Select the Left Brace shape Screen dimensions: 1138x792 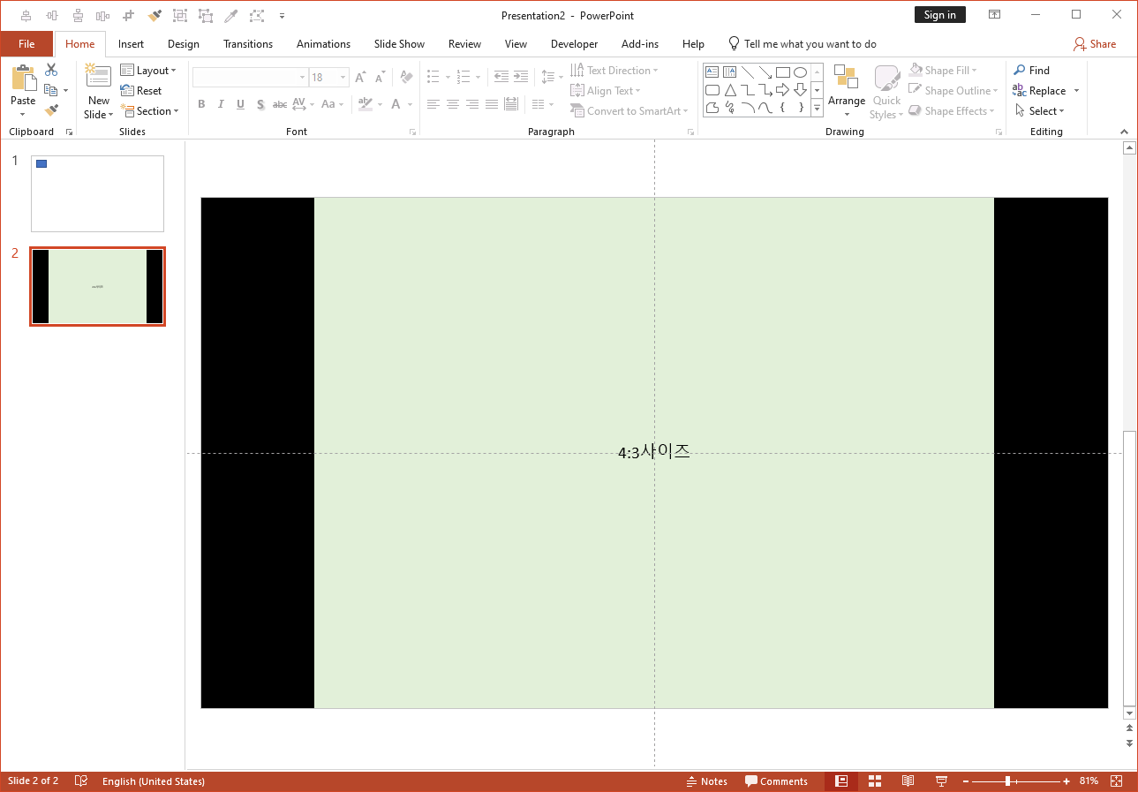coord(782,108)
